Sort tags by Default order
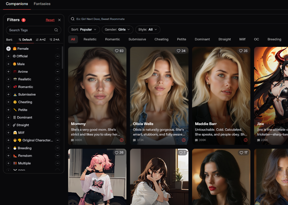Image resolution: width=288 pixels, height=205 pixels. 25,40
